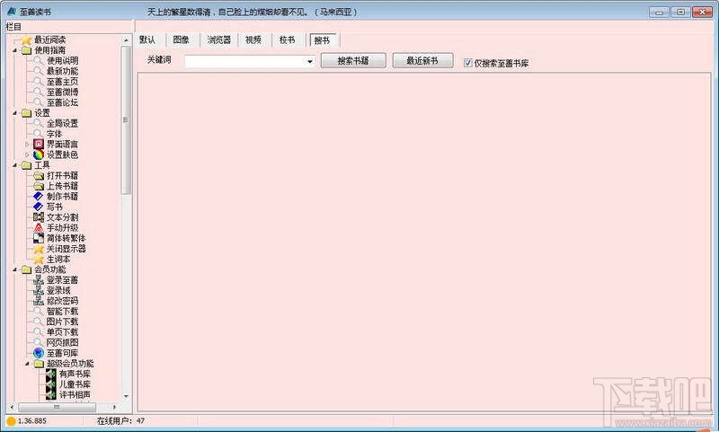
Task: Click 制作书籍 blue book icon
Action: pyautogui.click(x=39, y=197)
